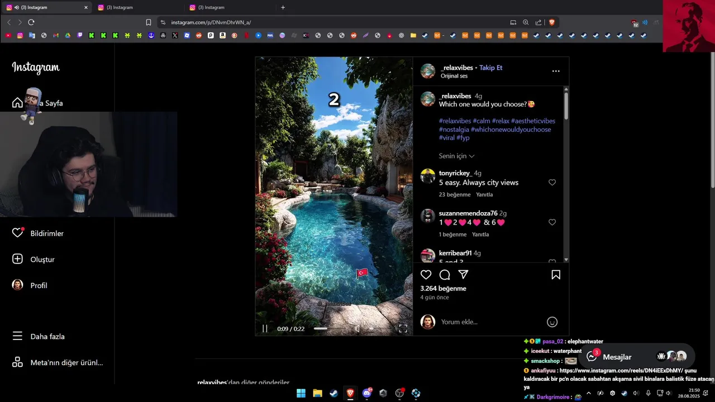Open Oluştur create option in sidebar
715x402 pixels.
click(x=34, y=259)
